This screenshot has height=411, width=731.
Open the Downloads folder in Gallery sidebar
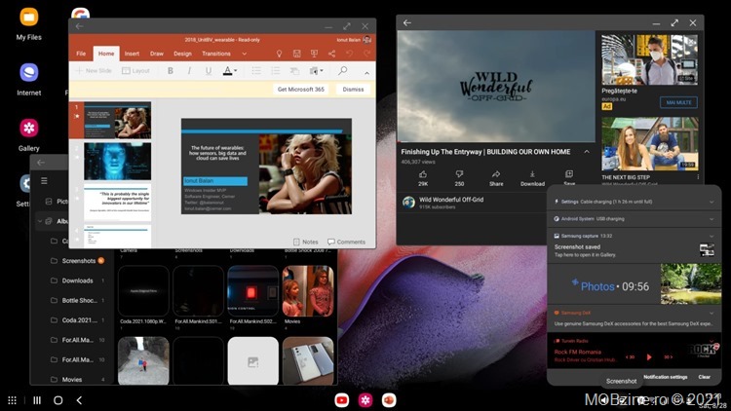[77, 280]
